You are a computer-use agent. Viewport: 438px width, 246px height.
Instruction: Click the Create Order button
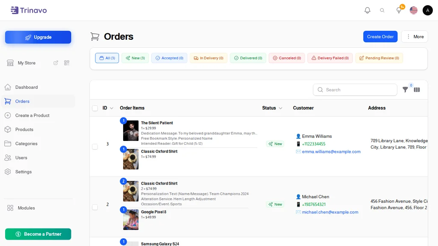[380, 37]
